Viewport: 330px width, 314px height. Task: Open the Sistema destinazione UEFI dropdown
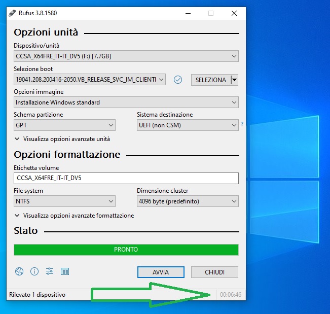[188, 125]
